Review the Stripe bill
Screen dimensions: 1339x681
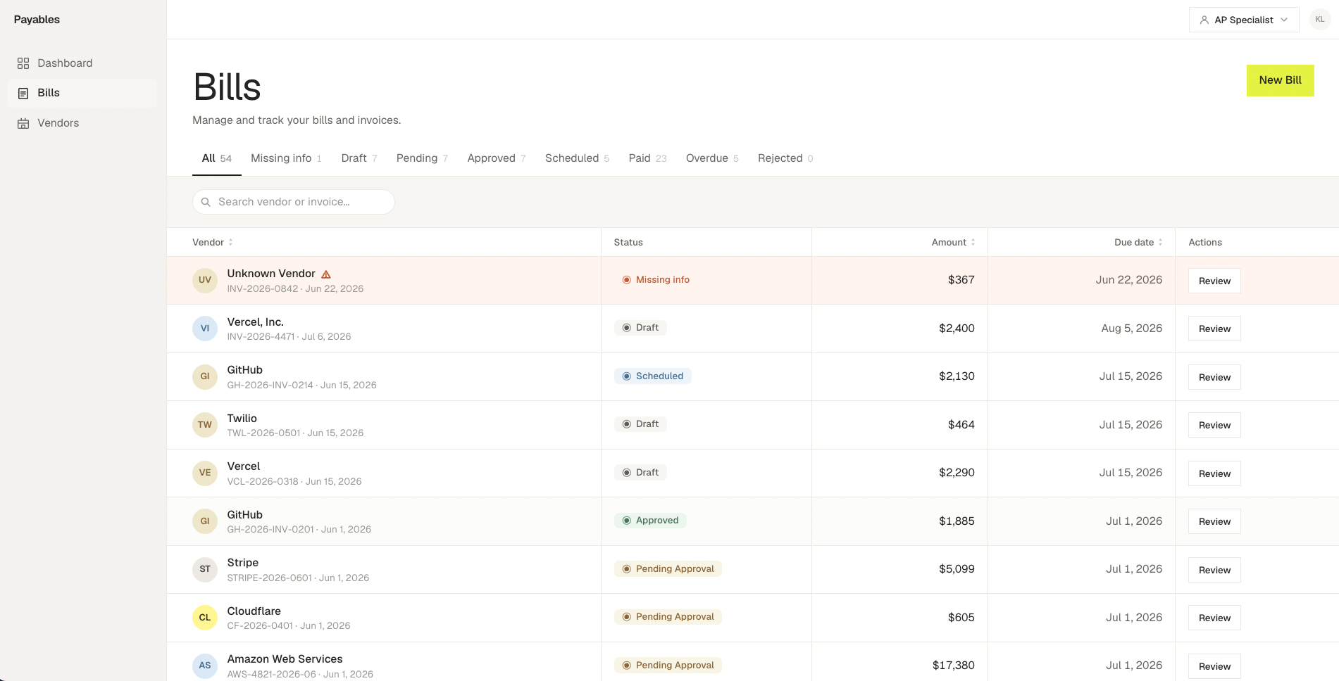click(1214, 570)
